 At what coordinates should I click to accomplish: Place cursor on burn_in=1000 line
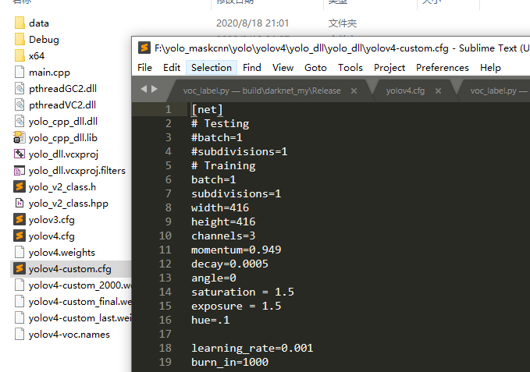[x=229, y=362]
